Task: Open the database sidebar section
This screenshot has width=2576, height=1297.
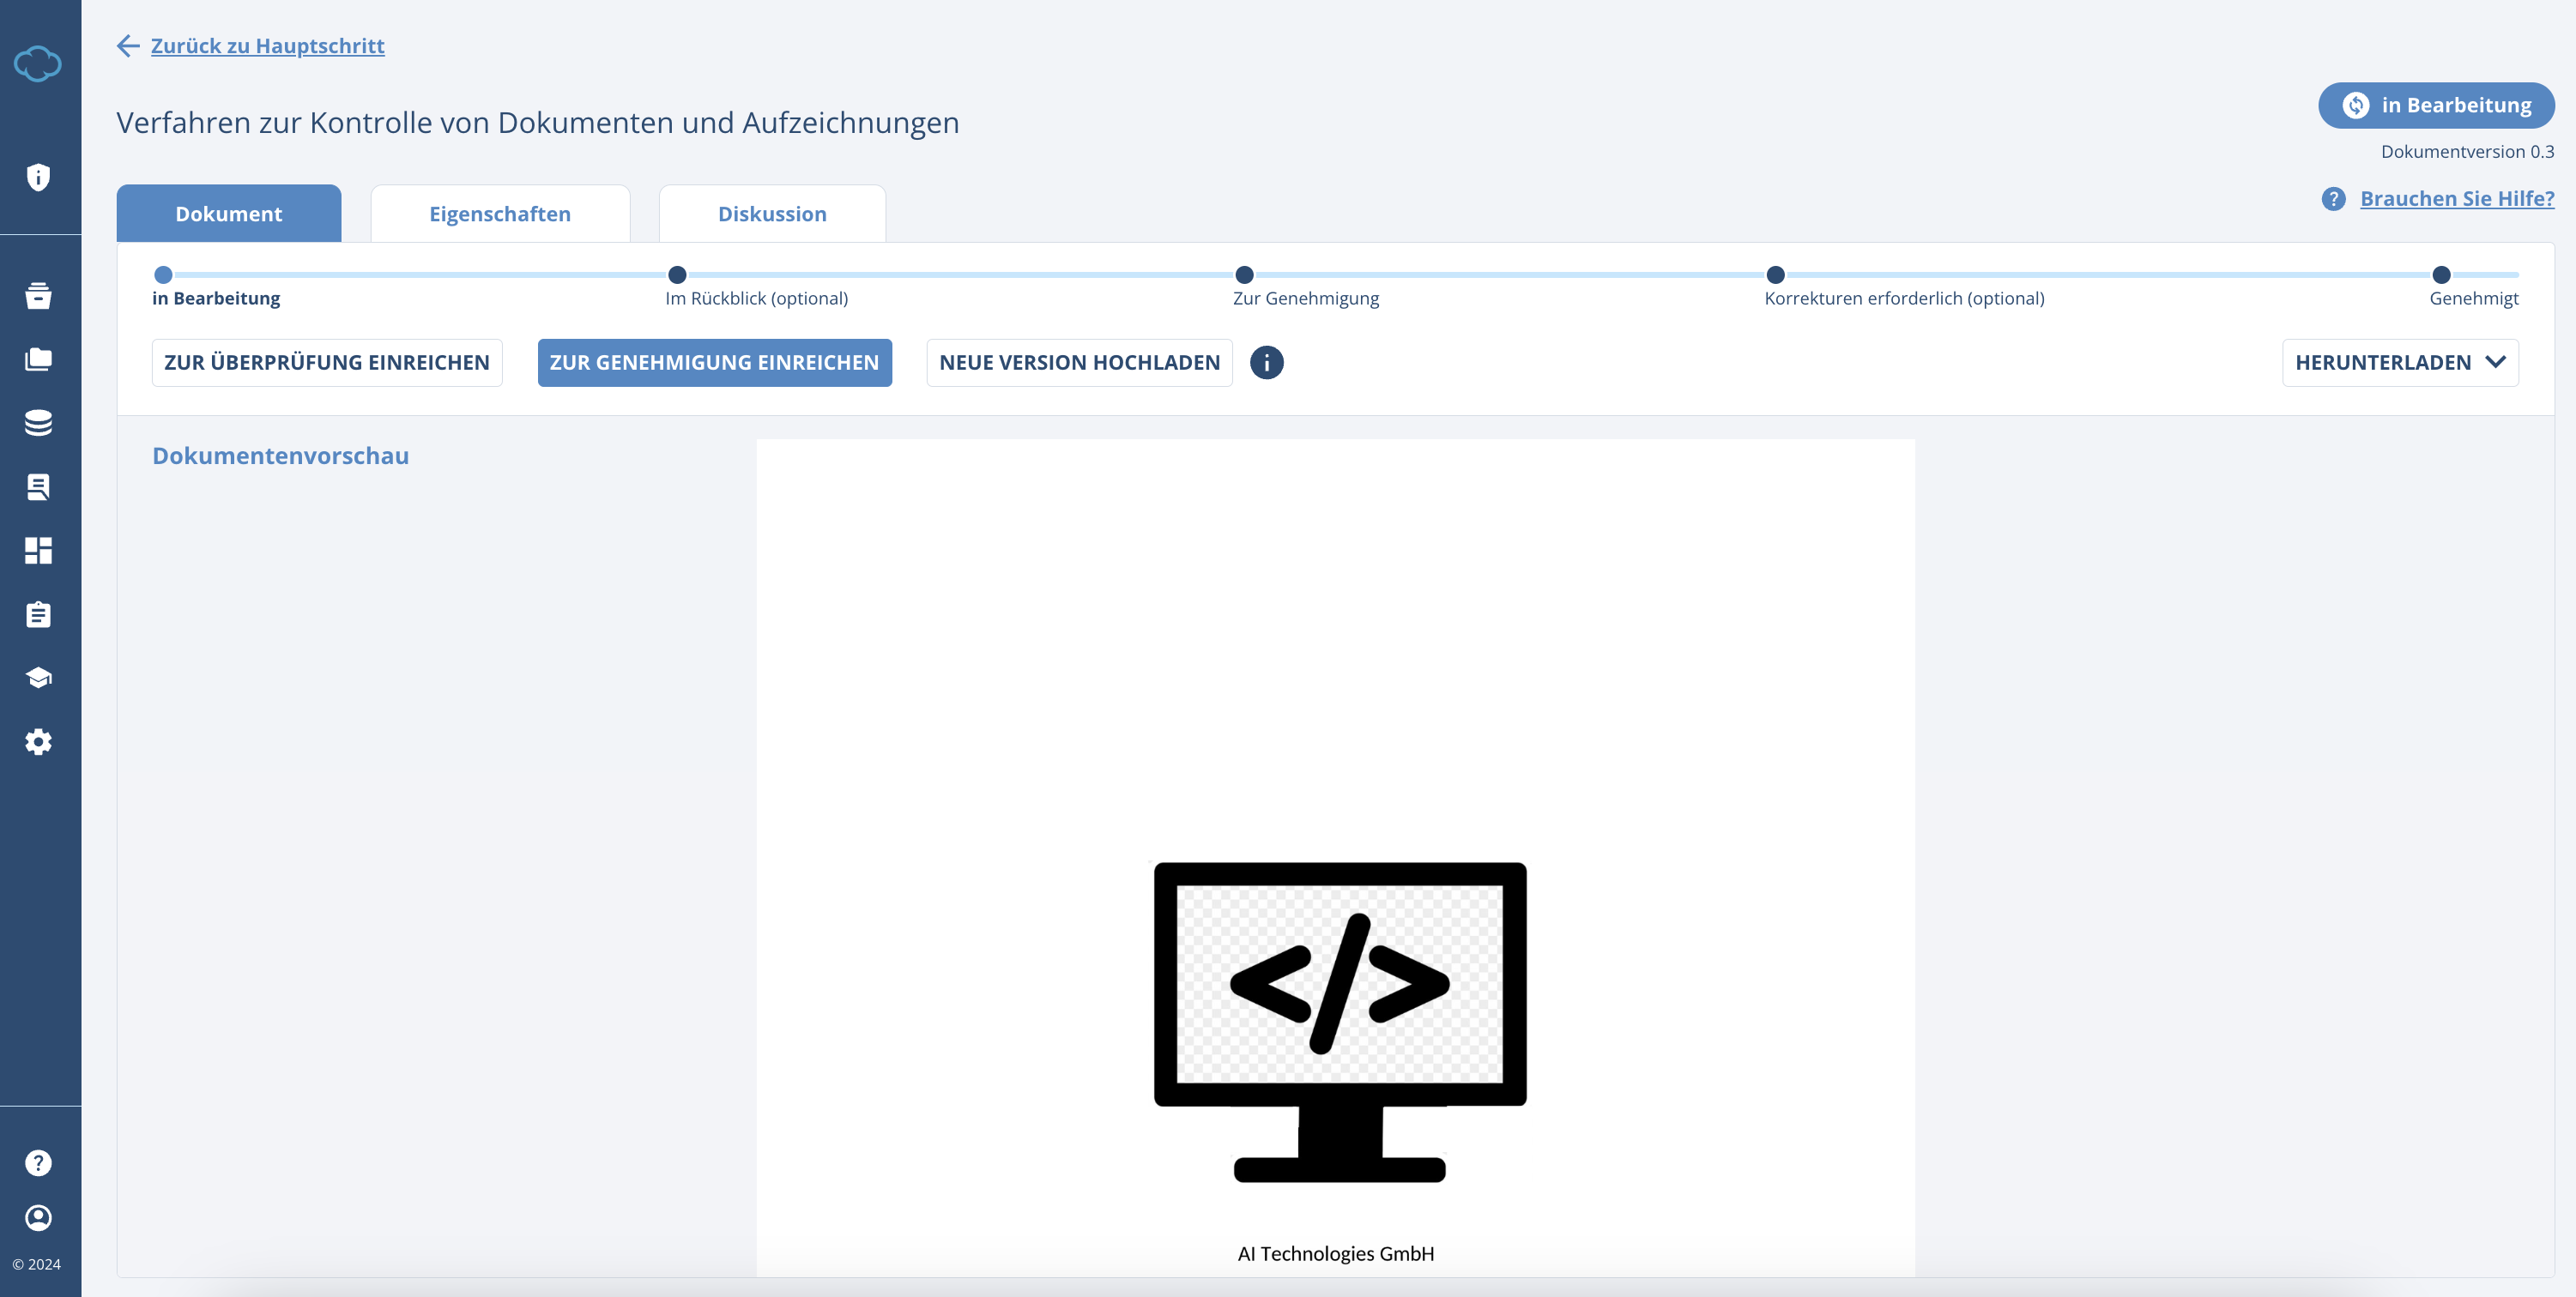Action: [x=39, y=423]
